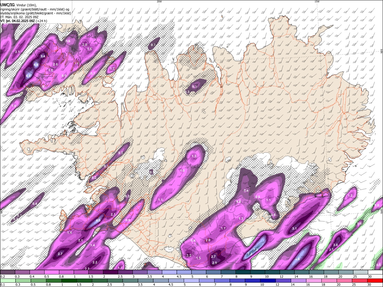Click the 0.1 label in bottom legend
This screenshot has height=287, width=383.
pyautogui.click(x=2, y=285)
